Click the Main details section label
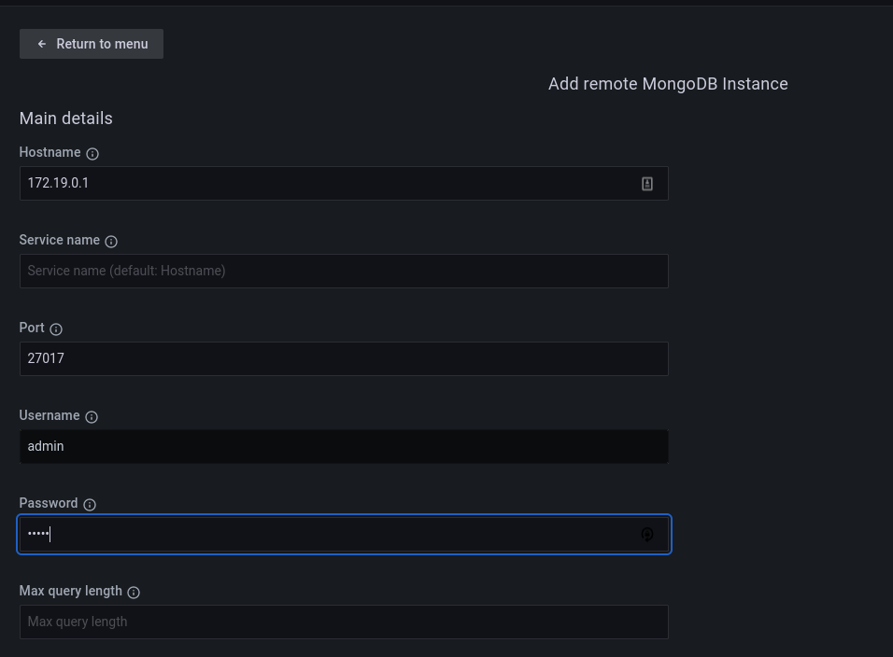This screenshot has width=893, height=657. point(65,119)
